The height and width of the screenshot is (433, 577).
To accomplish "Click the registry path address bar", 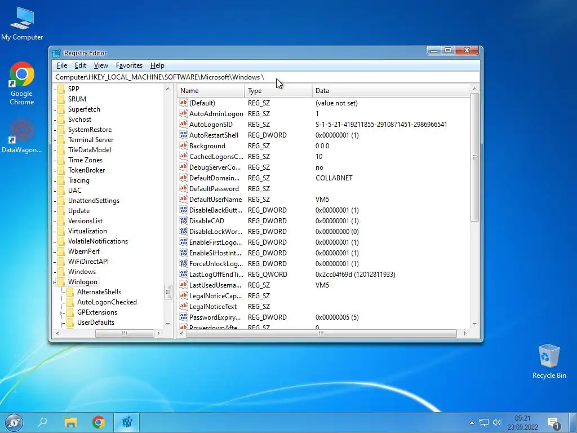I will (266, 77).
